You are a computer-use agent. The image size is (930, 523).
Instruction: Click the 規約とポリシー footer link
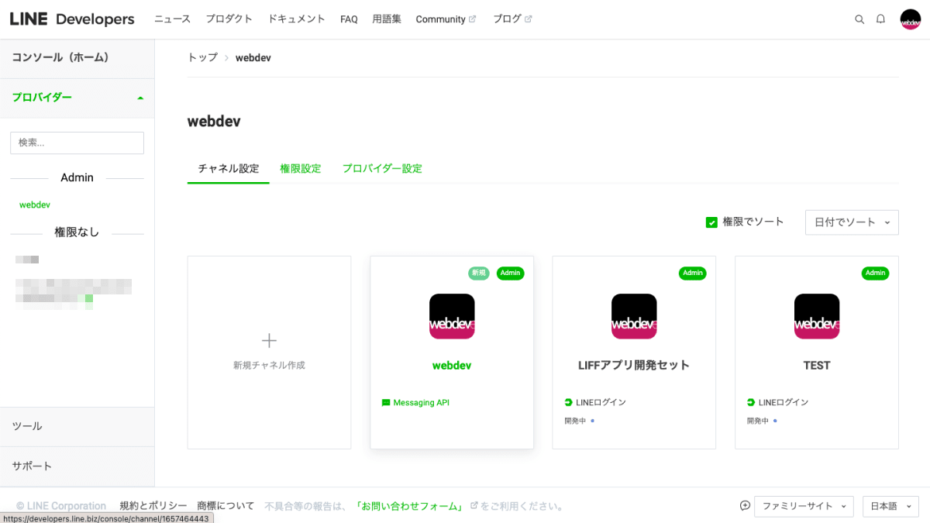pyautogui.click(x=153, y=506)
